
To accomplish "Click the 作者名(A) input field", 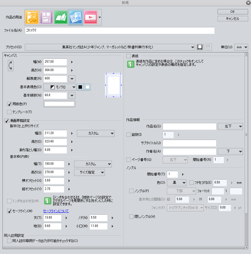I will tap(190, 151).
